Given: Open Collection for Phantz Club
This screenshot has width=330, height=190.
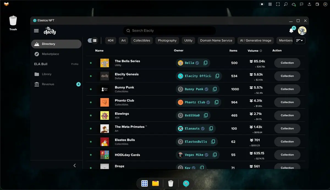Looking at the screenshot, I should (287, 102).
